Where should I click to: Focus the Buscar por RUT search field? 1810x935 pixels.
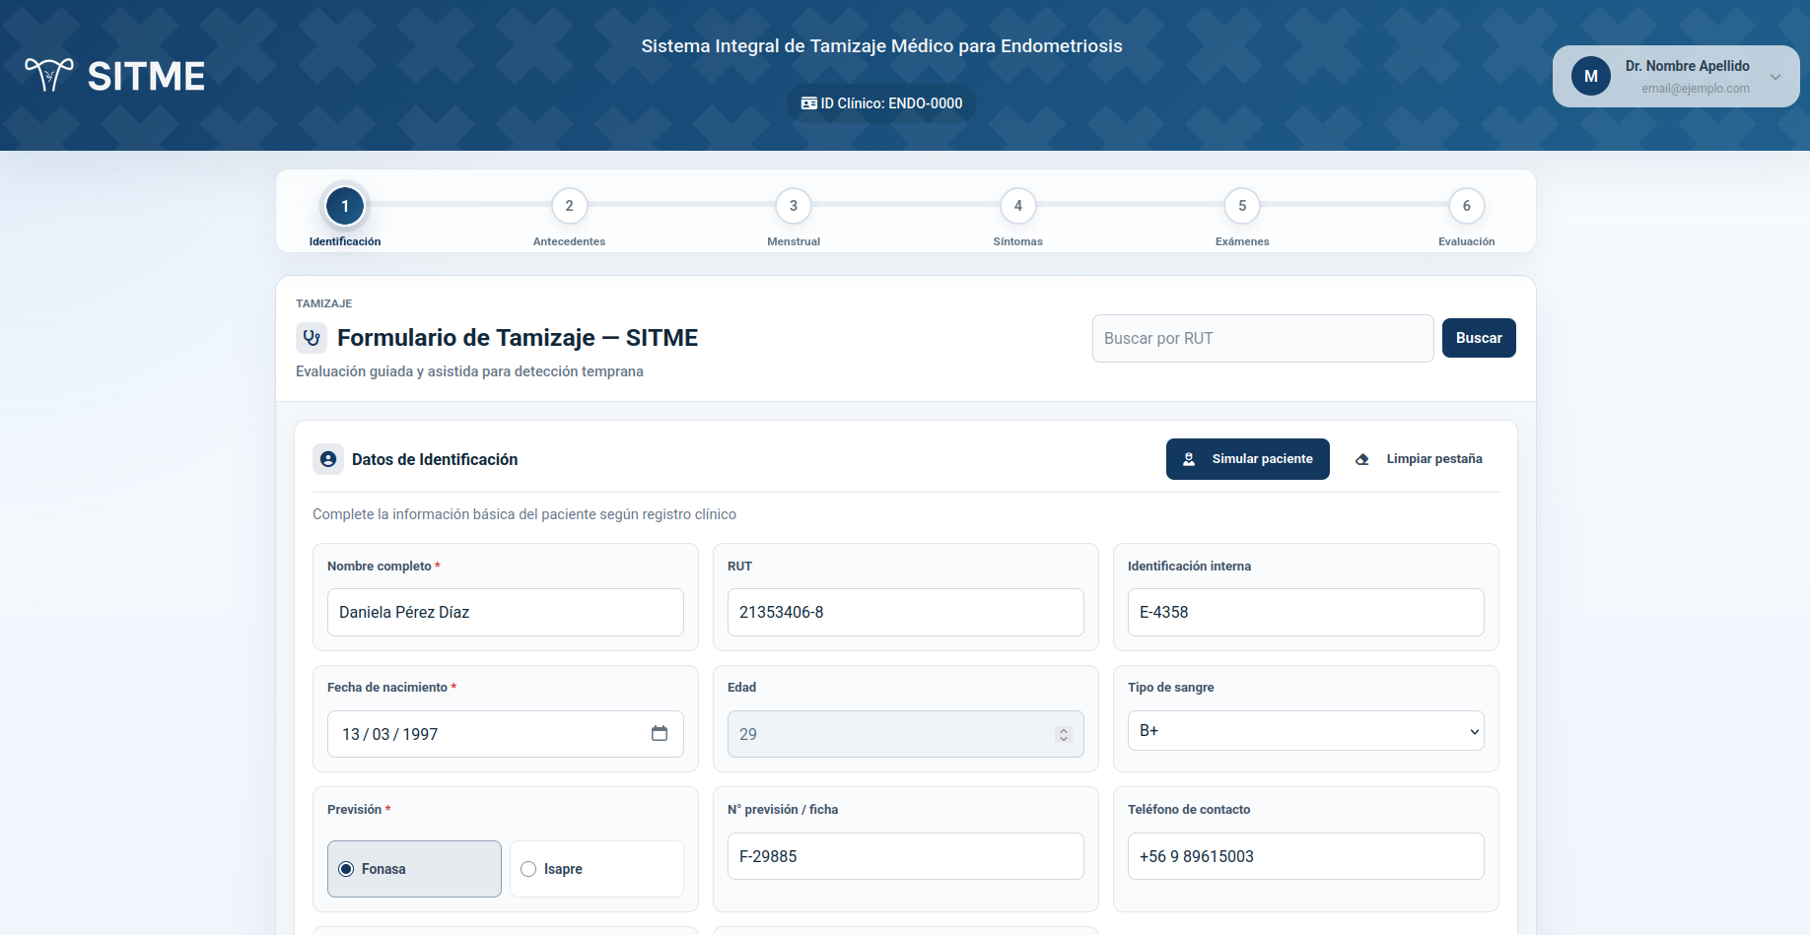[x=1263, y=338]
